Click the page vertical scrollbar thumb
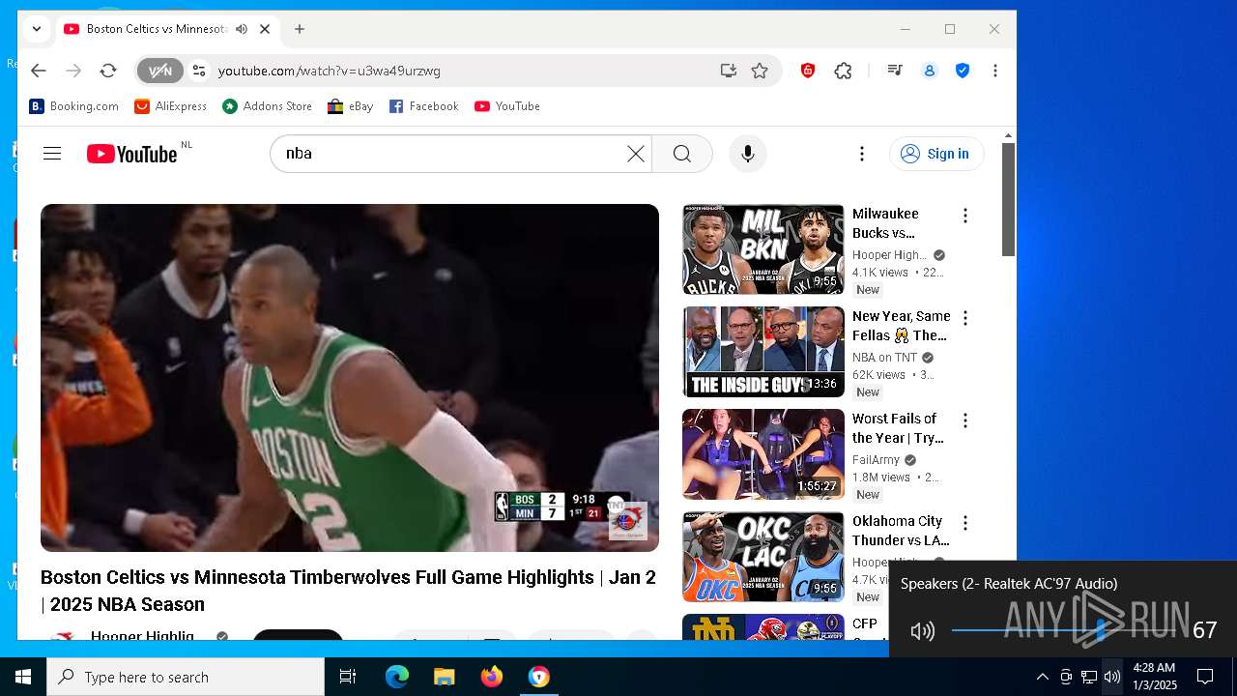This screenshot has height=696, width=1237. point(1008,199)
